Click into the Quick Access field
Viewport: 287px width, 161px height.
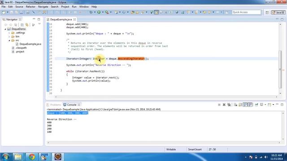coord(246,12)
